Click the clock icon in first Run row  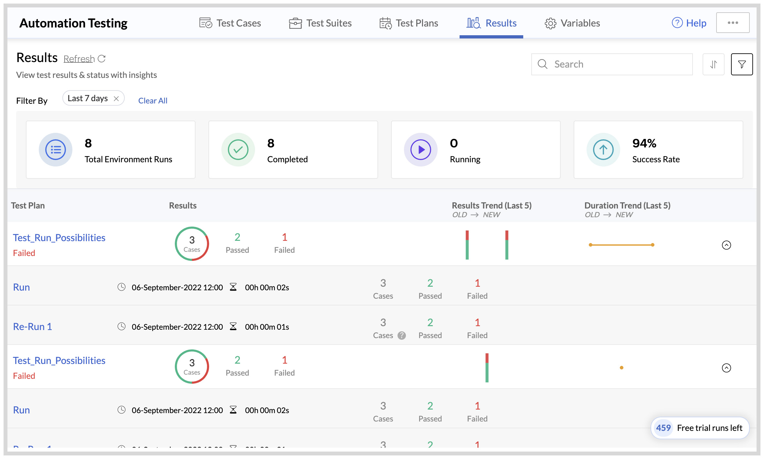click(122, 287)
